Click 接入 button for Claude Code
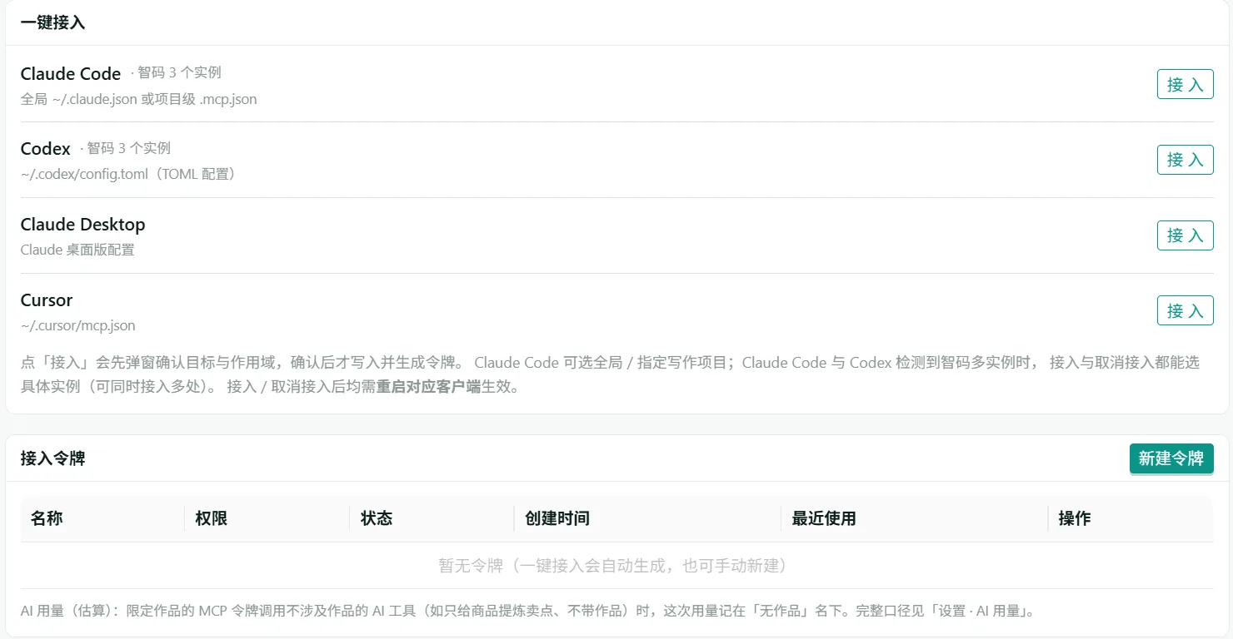Image resolution: width=1233 pixels, height=639 pixels. pos(1185,84)
